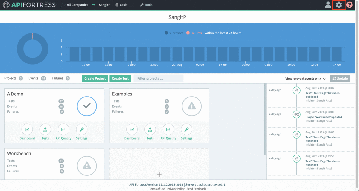Open API Quality icon for Examples project
359x191 pixels.
point(168,129)
